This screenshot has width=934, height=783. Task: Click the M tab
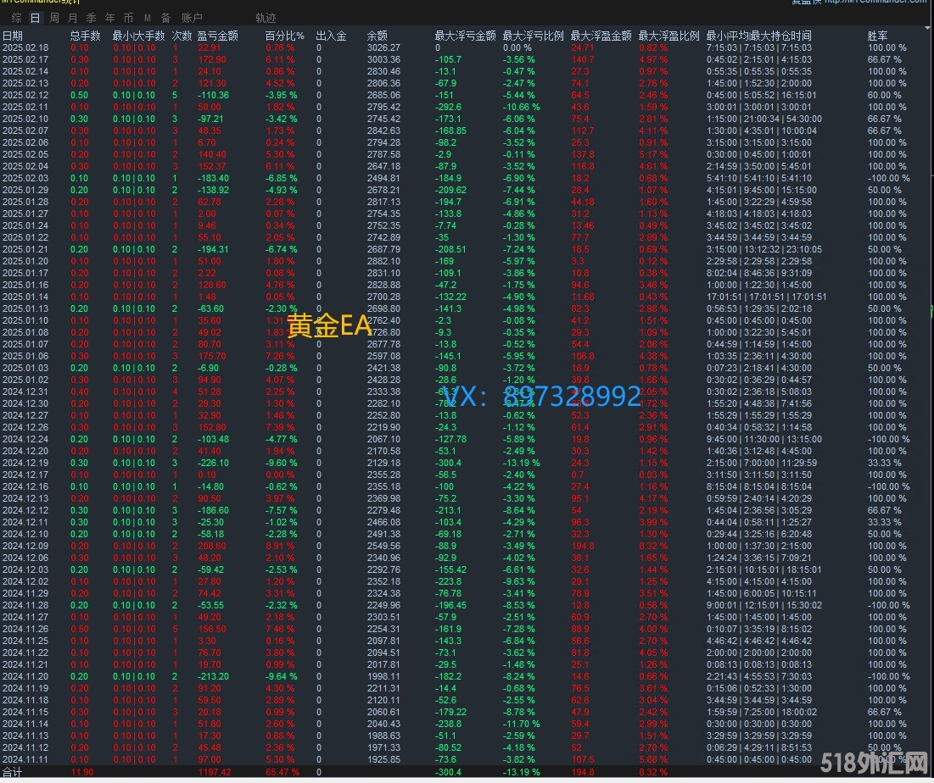pos(147,18)
